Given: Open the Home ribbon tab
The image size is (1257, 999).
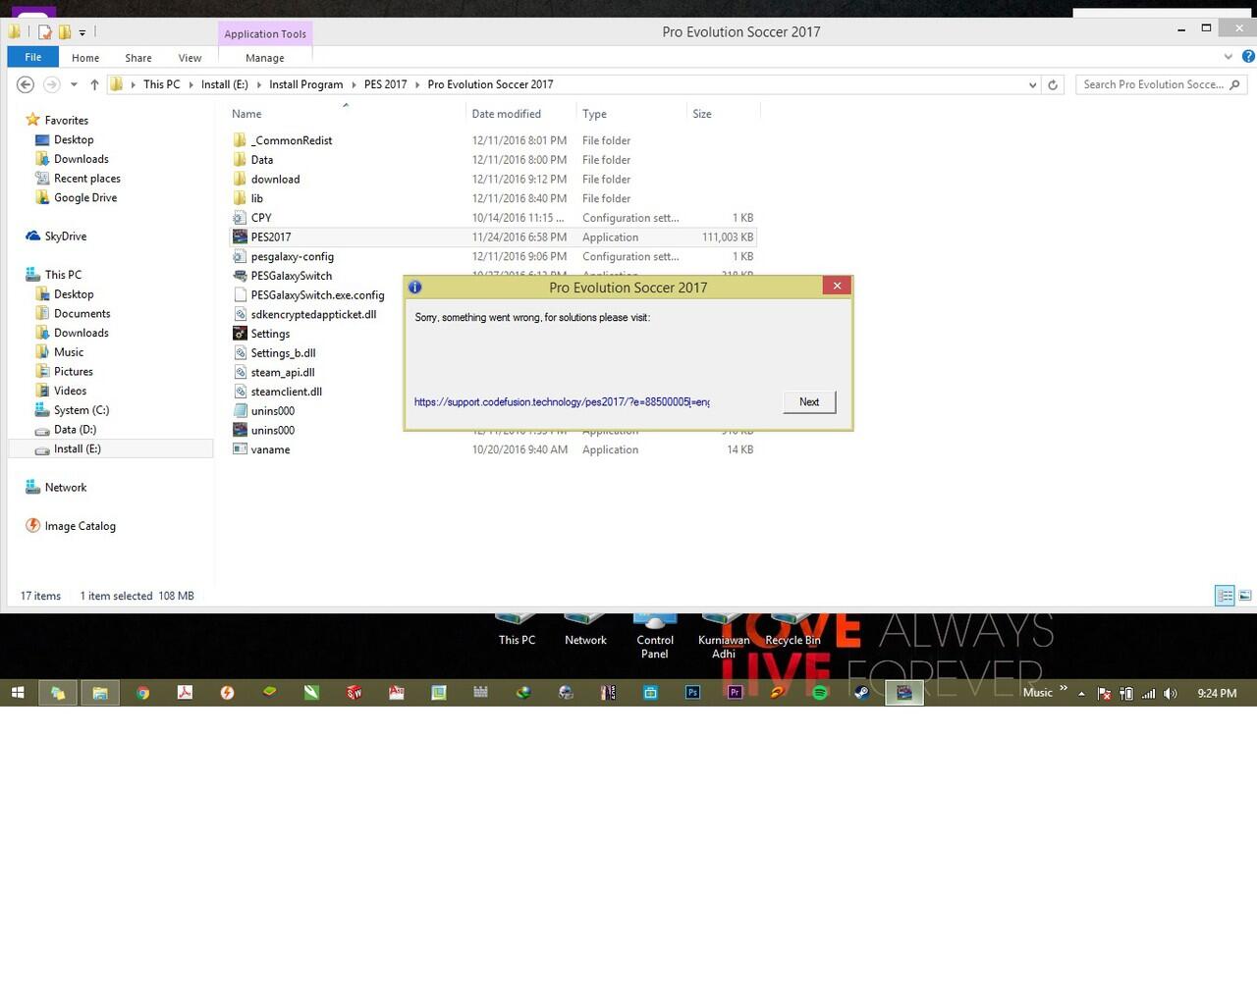Looking at the screenshot, I should pos(85,58).
